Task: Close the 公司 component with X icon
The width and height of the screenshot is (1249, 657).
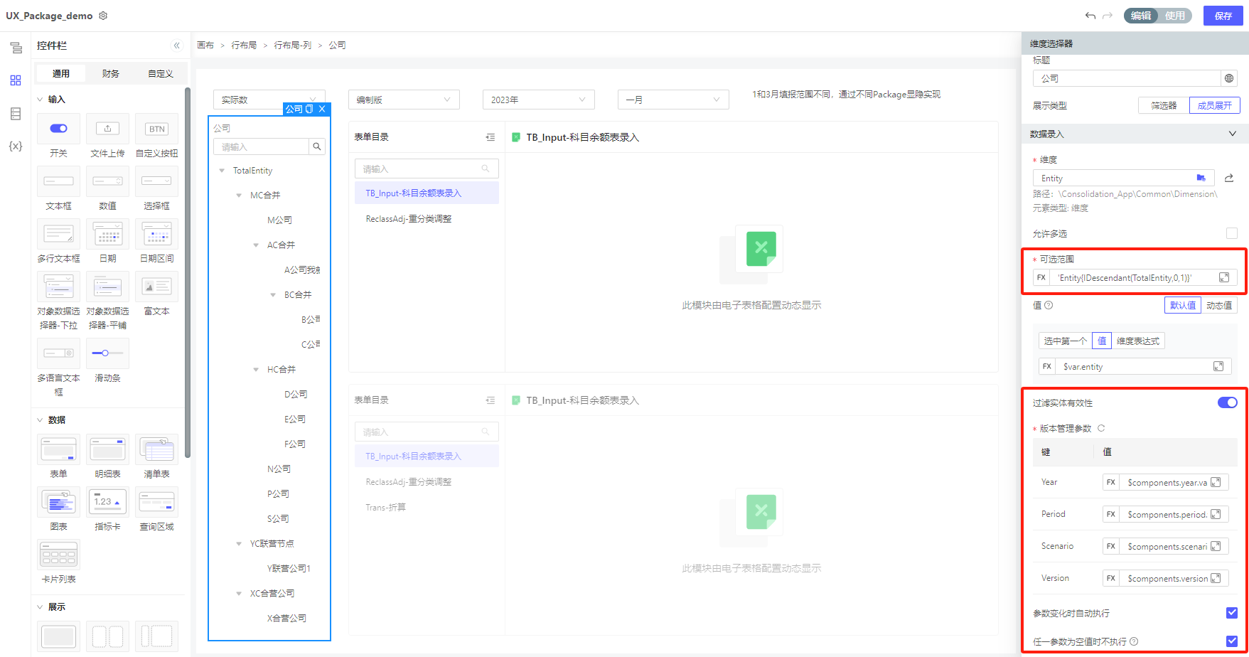Action: (x=322, y=109)
